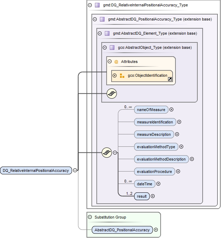This screenshot has width=221, height=238.
Task: Collapse the Substitution Group section
Action: 90,217
